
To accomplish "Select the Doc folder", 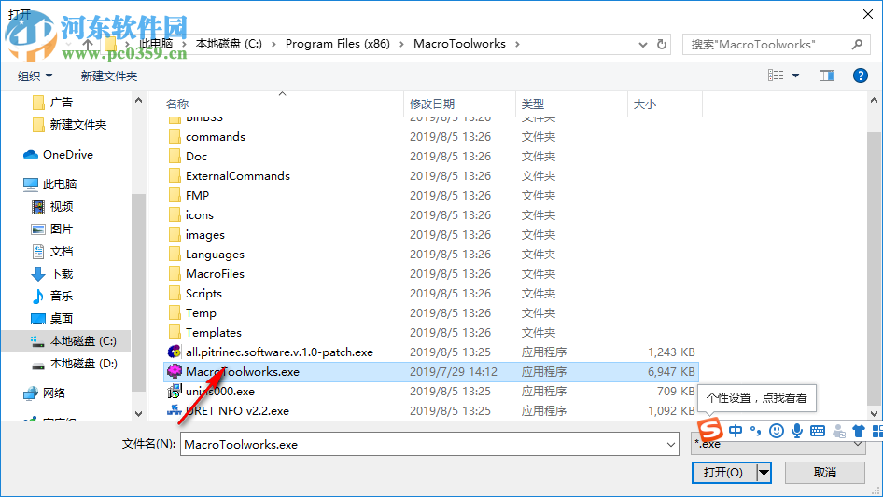I will click(197, 157).
